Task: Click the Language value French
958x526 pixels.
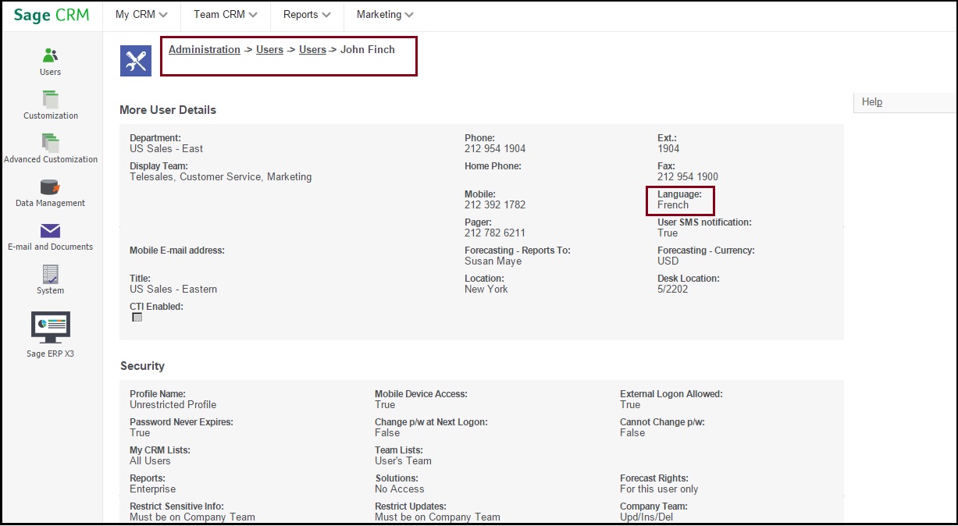Action: click(x=673, y=205)
